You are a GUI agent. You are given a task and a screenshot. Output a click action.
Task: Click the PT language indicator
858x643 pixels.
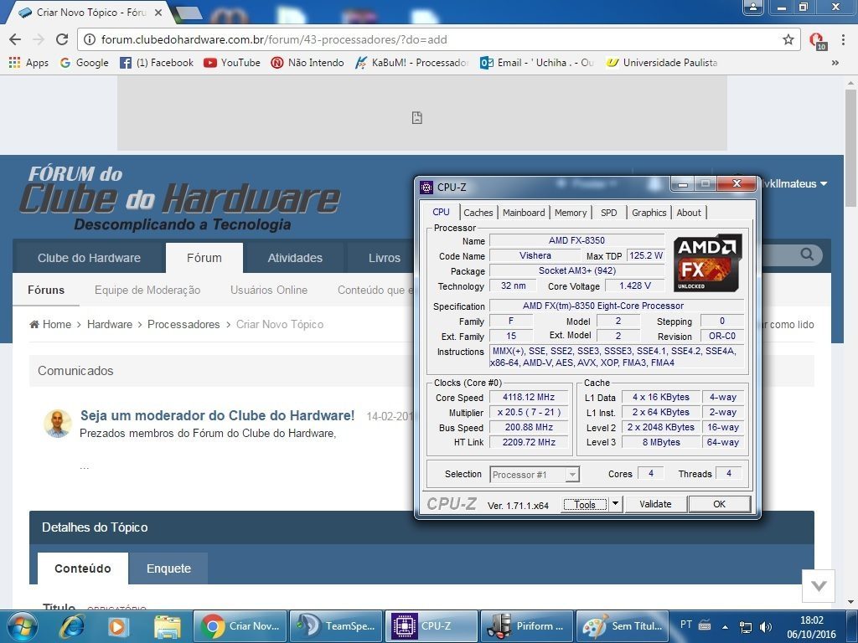point(686,625)
